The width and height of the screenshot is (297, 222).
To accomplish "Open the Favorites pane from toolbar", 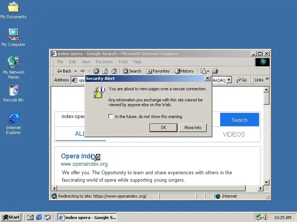I will [158, 71].
